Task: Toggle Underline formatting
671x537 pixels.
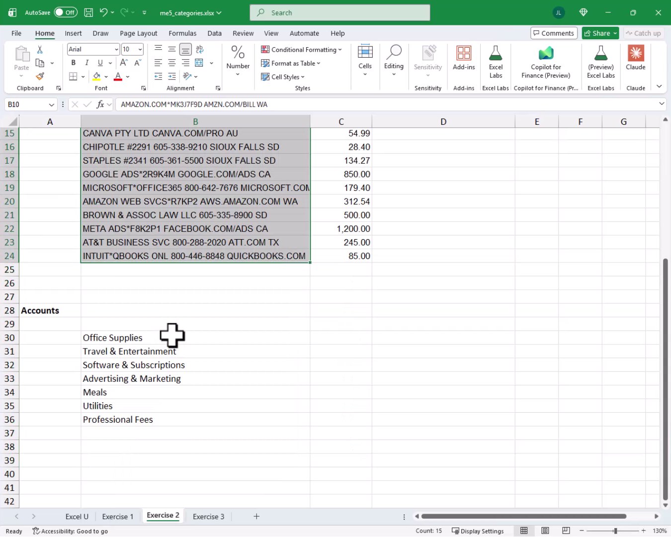Action: click(100, 63)
